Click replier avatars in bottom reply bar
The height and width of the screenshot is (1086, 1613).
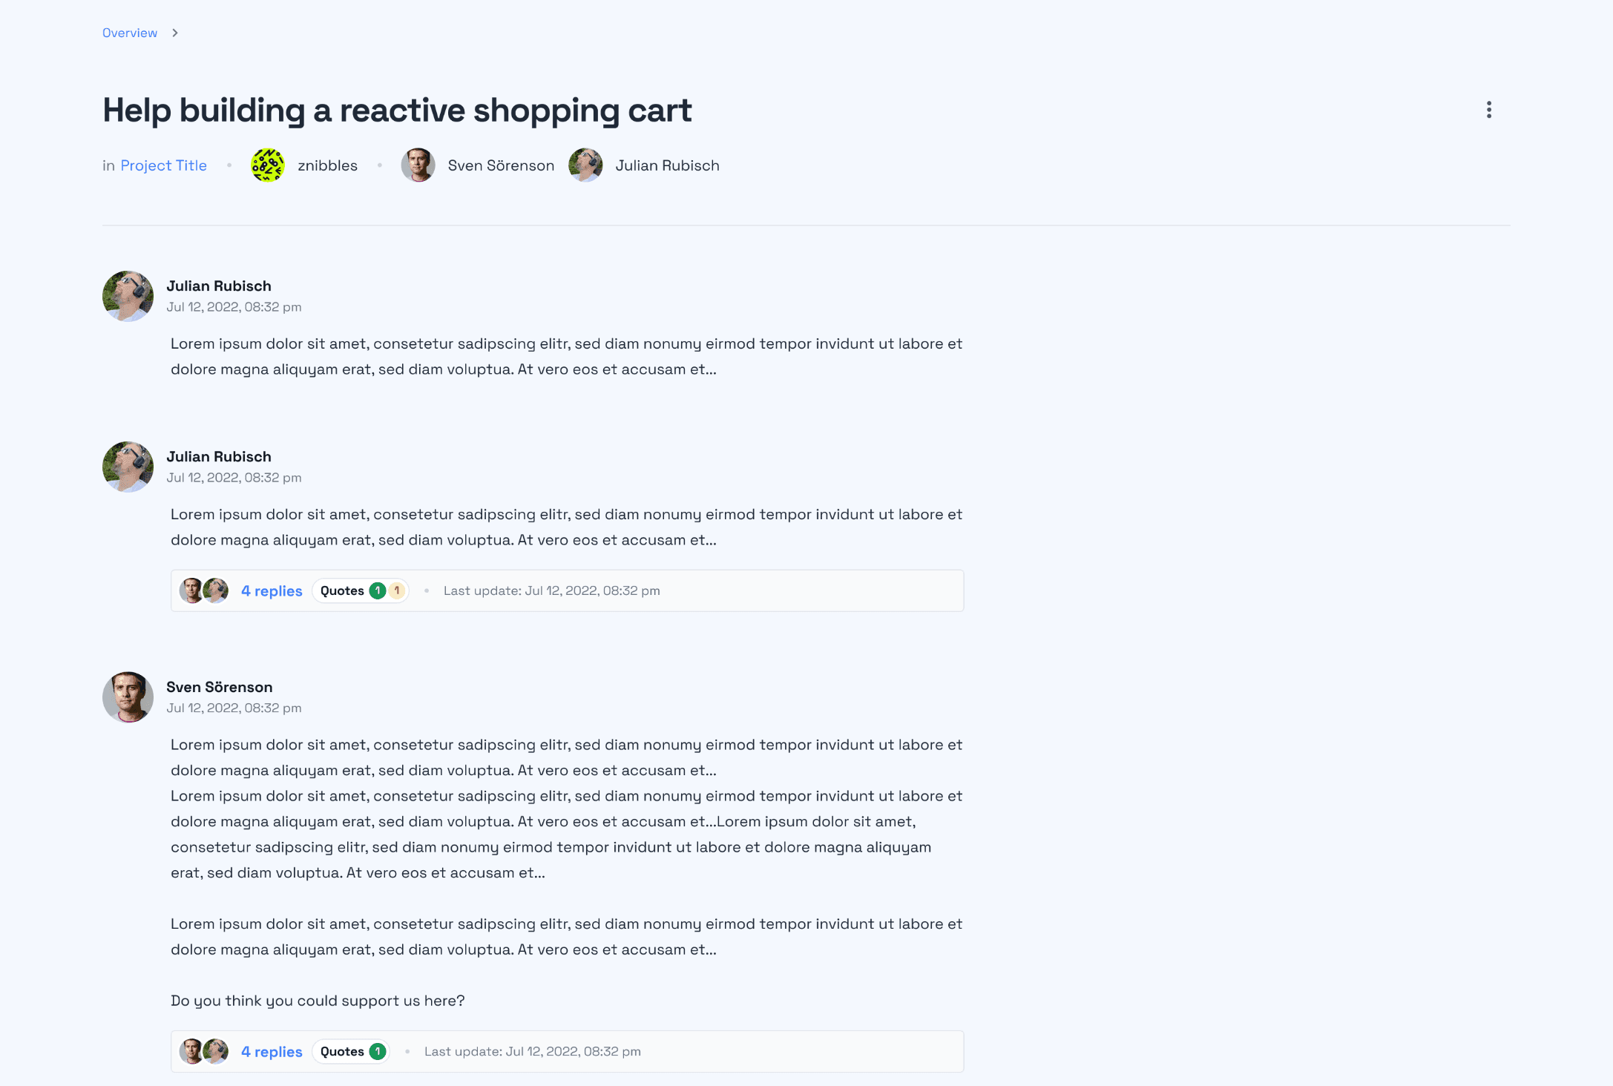(x=204, y=1051)
